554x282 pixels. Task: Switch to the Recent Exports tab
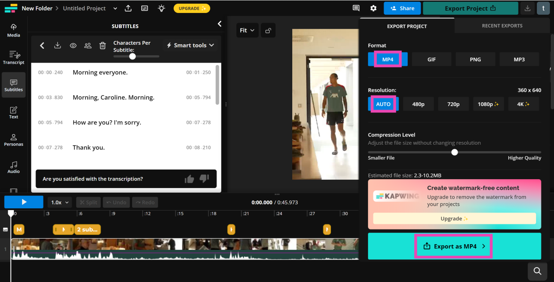(x=502, y=26)
